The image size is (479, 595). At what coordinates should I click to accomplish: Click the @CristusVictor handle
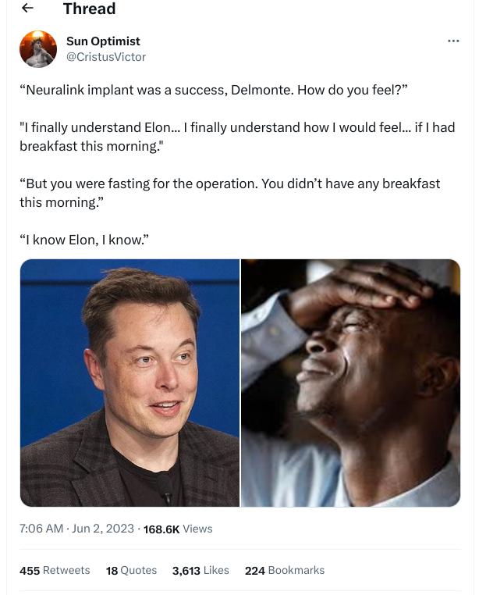click(x=106, y=57)
